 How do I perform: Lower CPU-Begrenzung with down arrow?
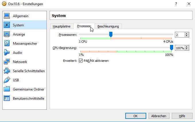(x=187, y=49)
